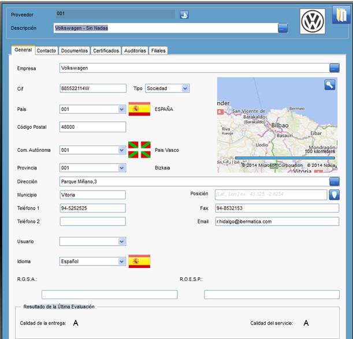
Task: Expand the Provincia dropdown
Action: click(x=121, y=168)
